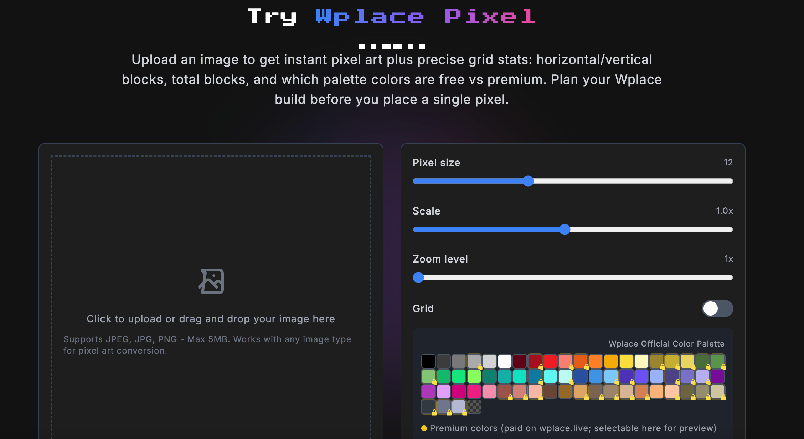The height and width of the screenshot is (439, 804).
Task: Toggle the Grid switch on
Action: point(717,308)
